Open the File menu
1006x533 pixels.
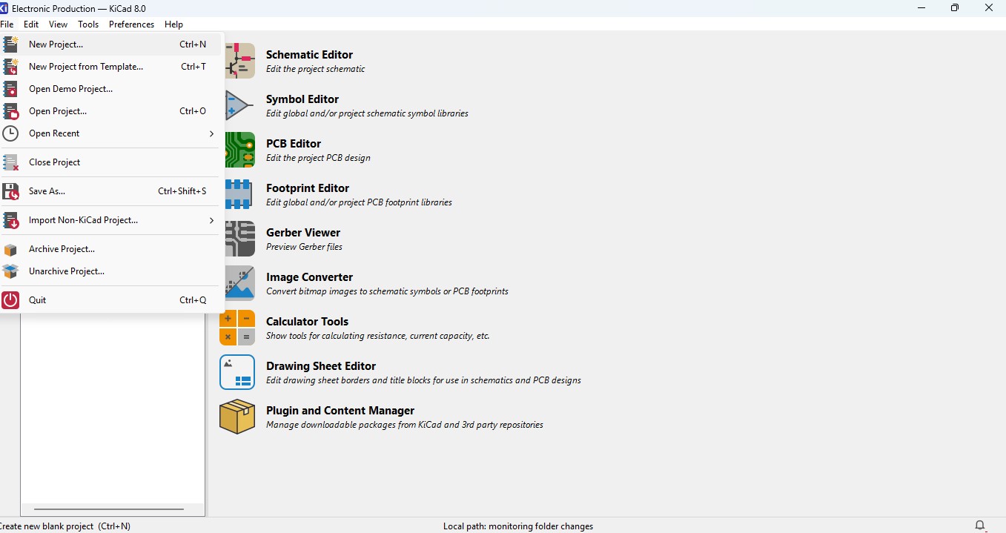pos(7,24)
